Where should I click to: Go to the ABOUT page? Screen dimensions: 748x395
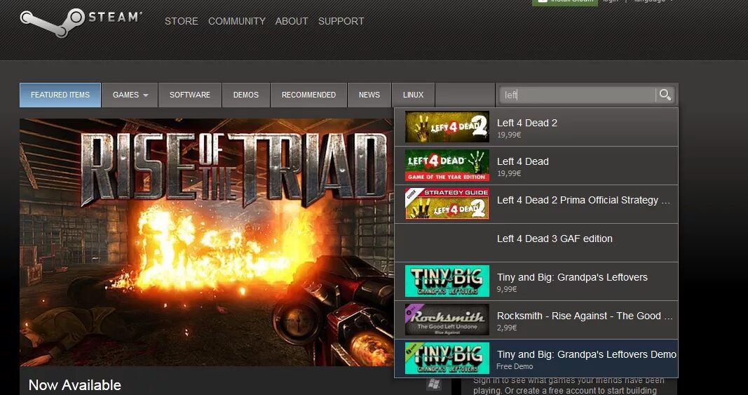pos(292,21)
